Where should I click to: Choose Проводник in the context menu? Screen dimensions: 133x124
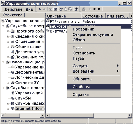pyautogui.click(x=94, y=29)
